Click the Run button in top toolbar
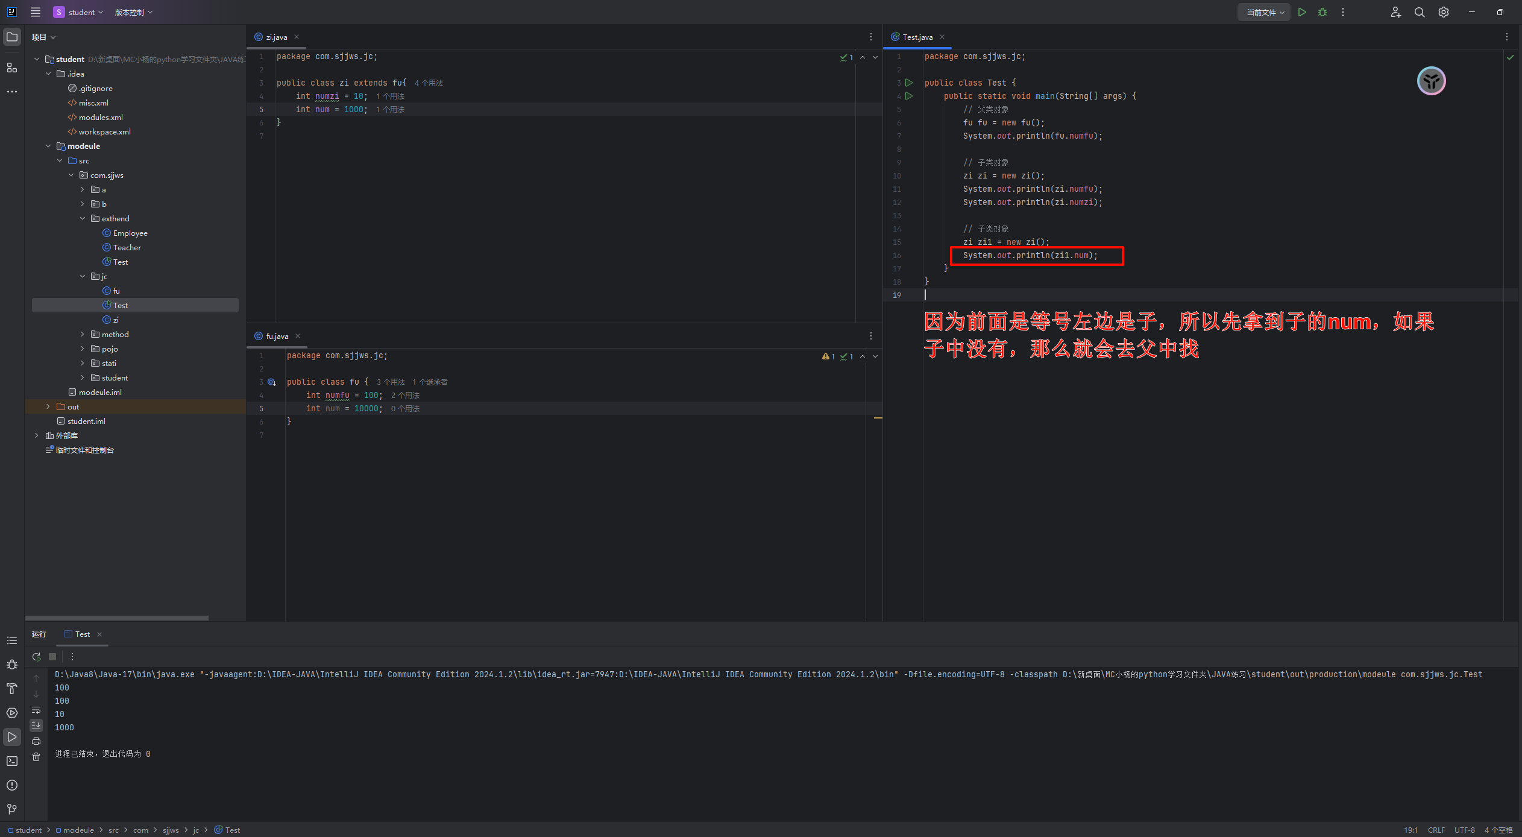Screen dimensions: 1522x837 pos(1302,12)
